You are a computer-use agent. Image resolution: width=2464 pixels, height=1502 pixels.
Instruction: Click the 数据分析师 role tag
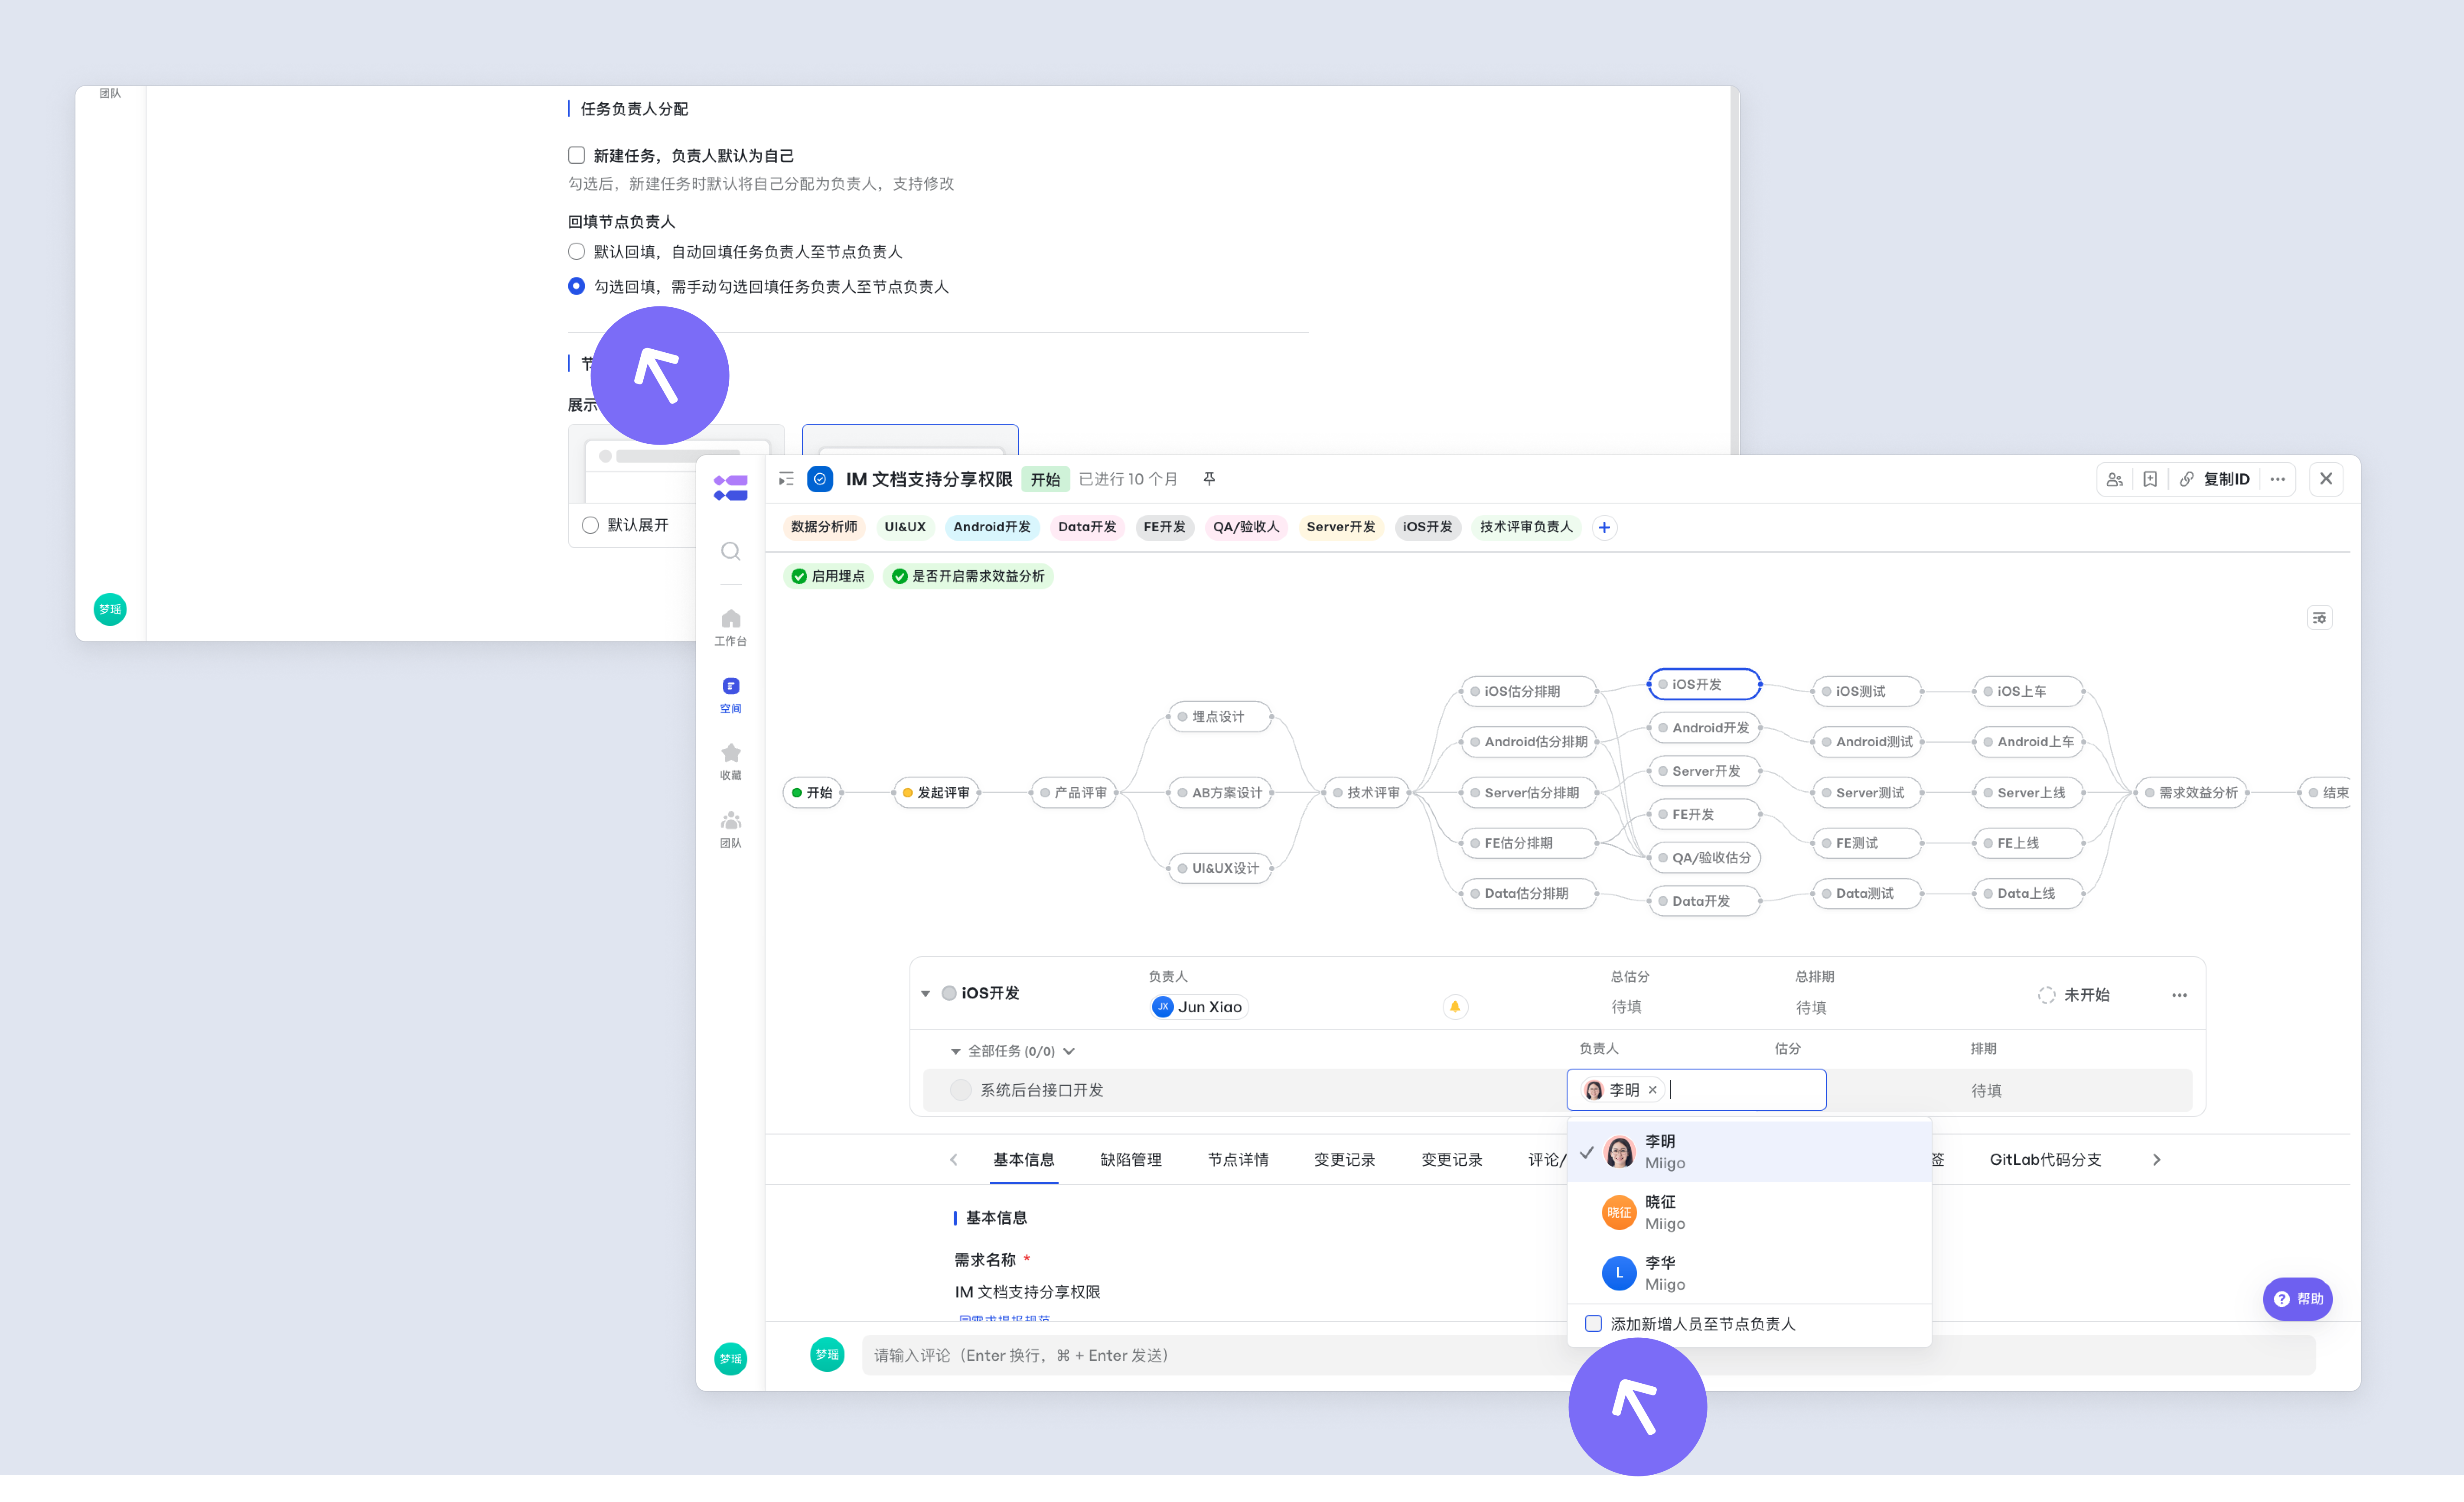tap(824, 528)
